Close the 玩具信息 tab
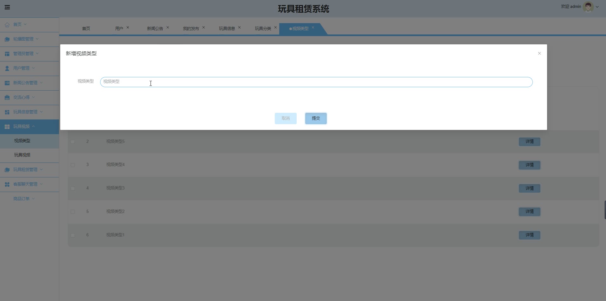 [x=239, y=28]
